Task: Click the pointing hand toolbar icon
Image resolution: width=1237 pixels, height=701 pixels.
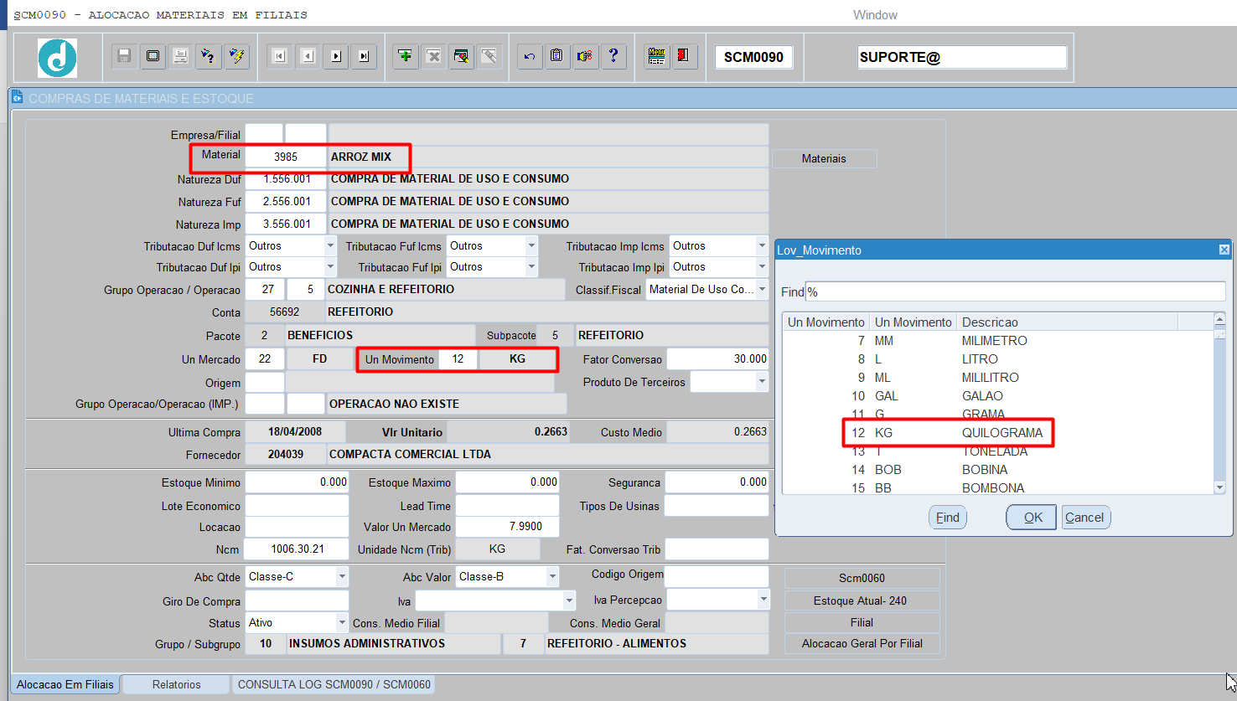Action: pos(585,56)
